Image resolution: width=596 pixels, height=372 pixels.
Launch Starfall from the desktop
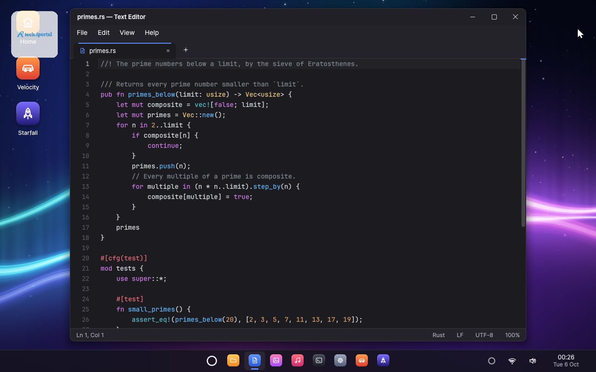(28, 120)
